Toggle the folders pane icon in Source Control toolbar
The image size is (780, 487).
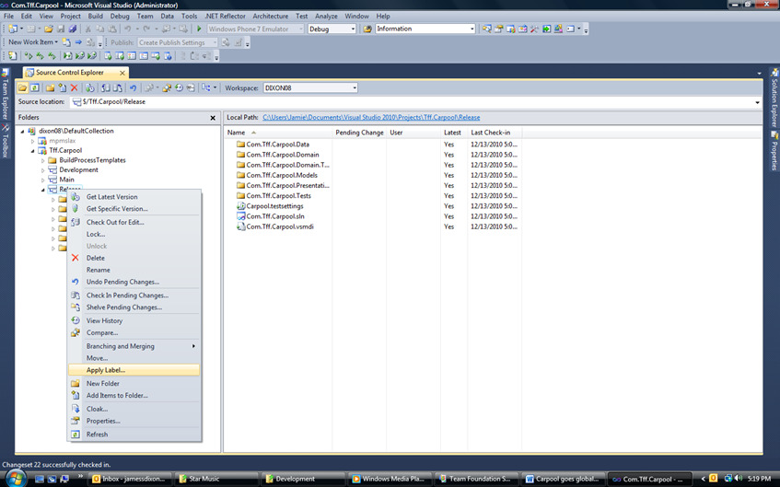(x=22, y=88)
